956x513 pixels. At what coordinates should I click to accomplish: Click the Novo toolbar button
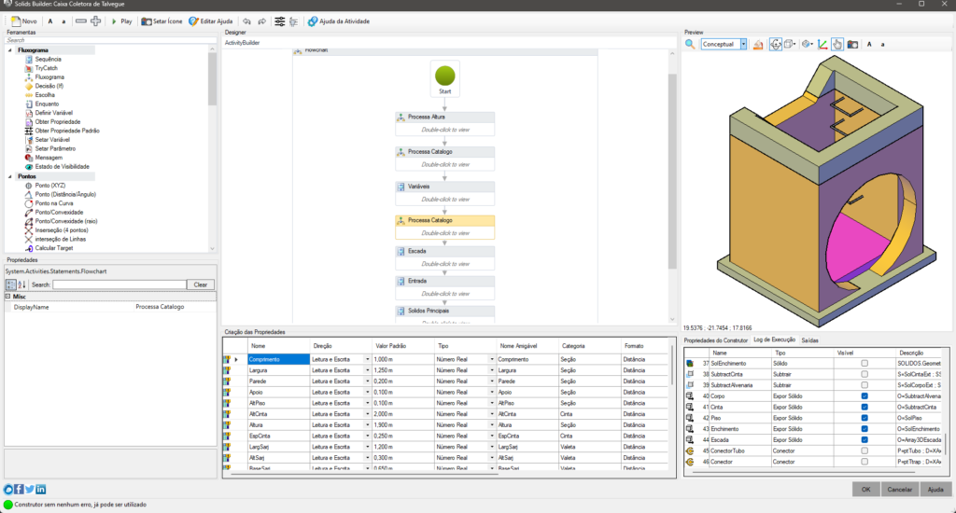[x=24, y=21]
